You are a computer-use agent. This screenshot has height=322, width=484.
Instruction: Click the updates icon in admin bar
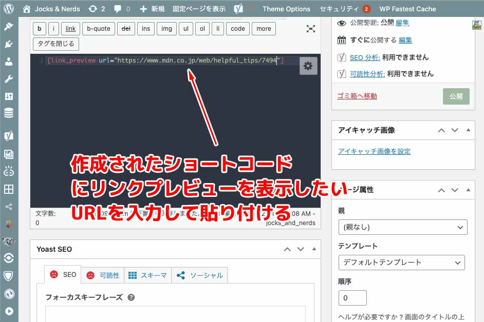click(x=96, y=9)
